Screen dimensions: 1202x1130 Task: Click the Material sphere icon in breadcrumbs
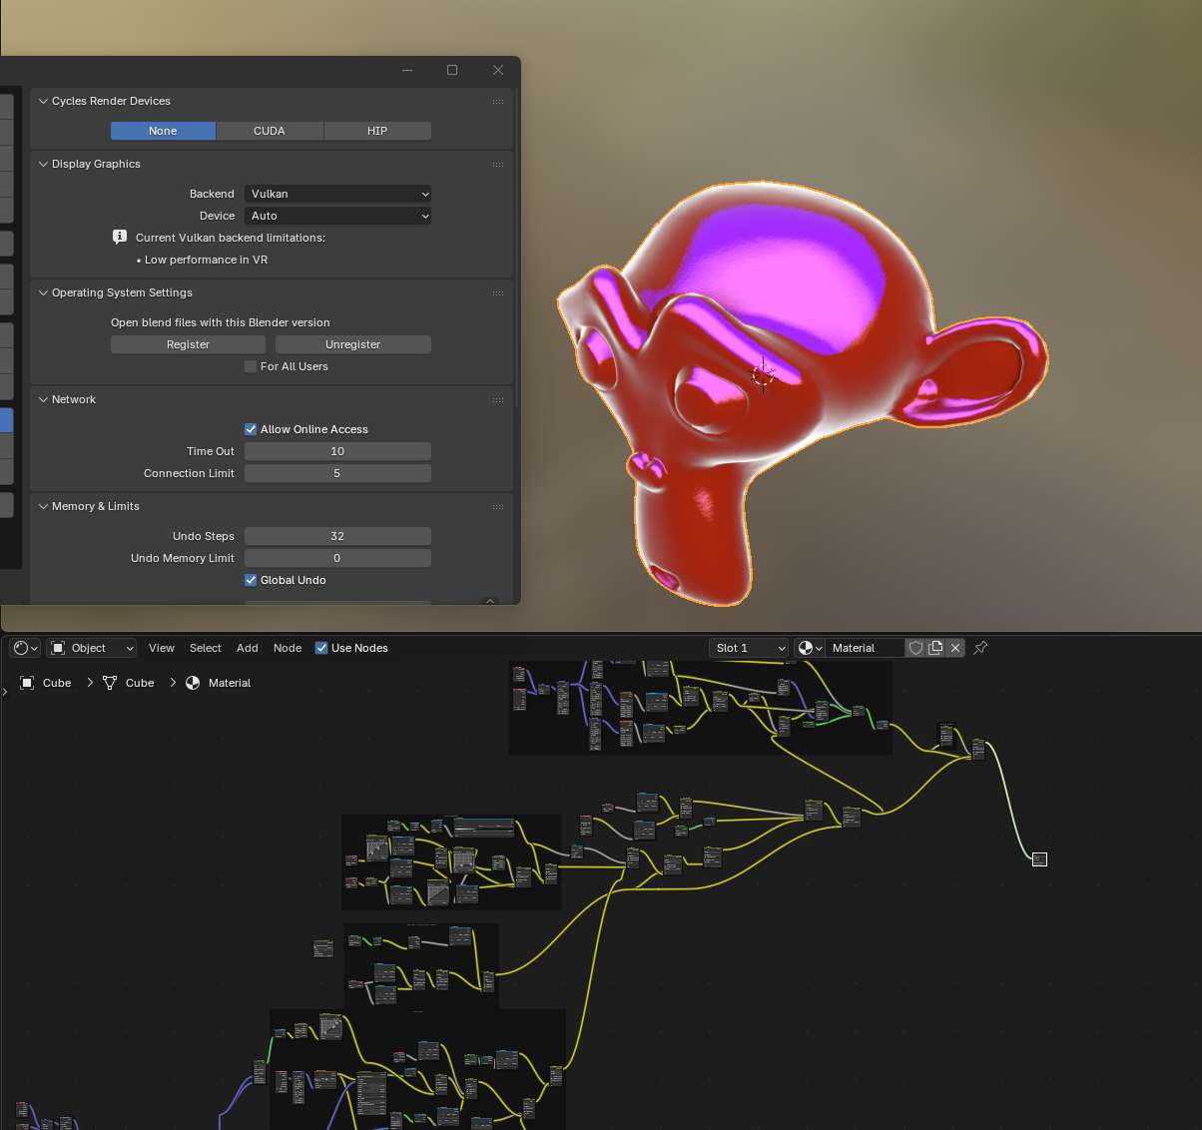(x=193, y=683)
